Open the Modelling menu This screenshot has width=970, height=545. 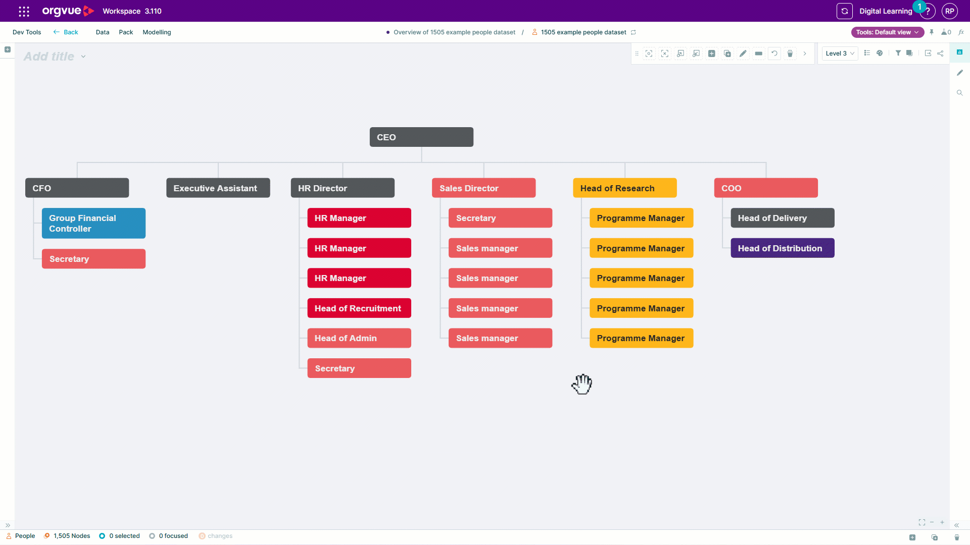pos(157,32)
